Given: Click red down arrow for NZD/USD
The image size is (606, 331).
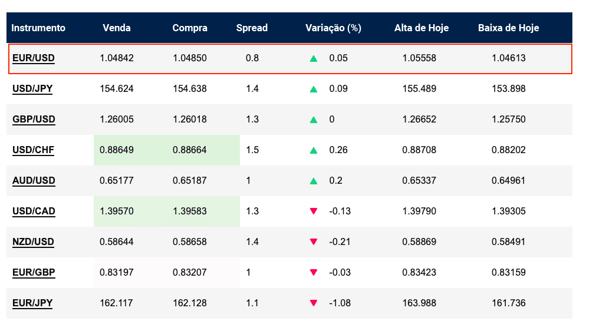Looking at the screenshot, I should tap(314, 242).
